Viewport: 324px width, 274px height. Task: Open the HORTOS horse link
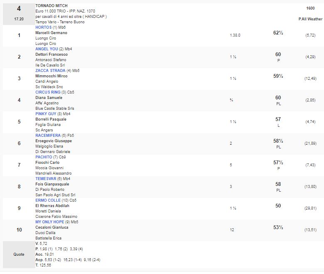(44, 27)
